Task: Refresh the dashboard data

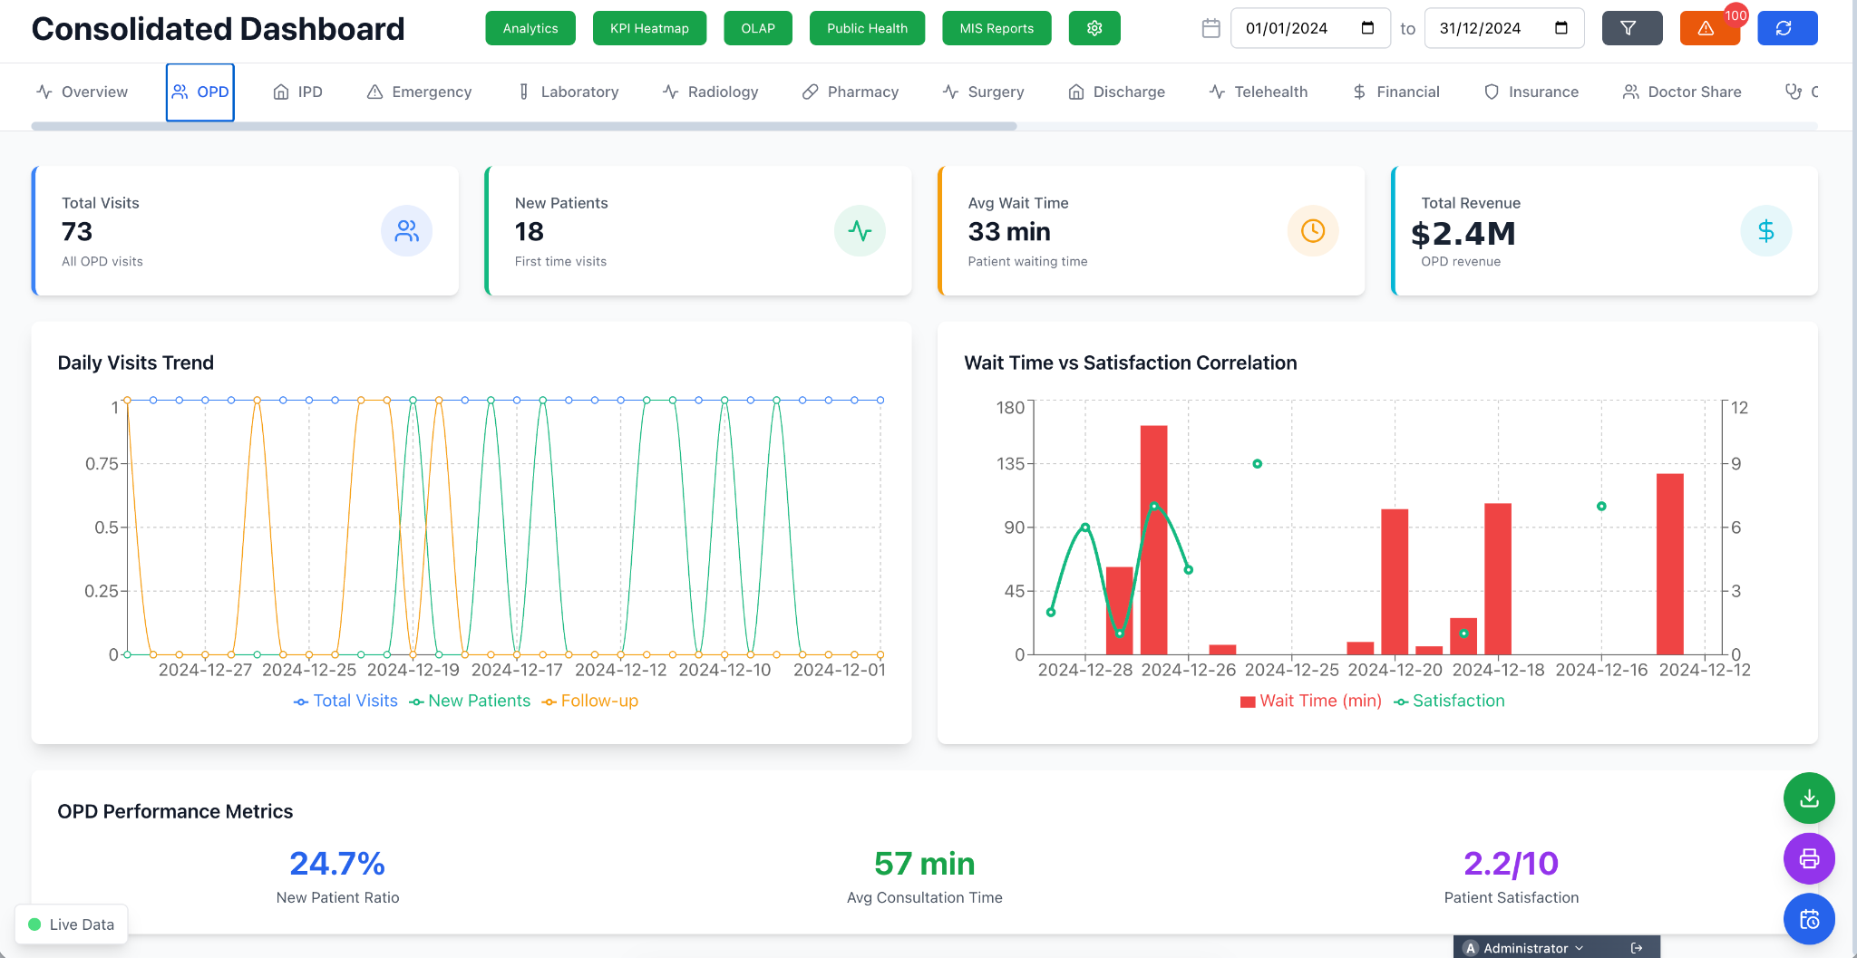Action: [x=1787, y=28]
